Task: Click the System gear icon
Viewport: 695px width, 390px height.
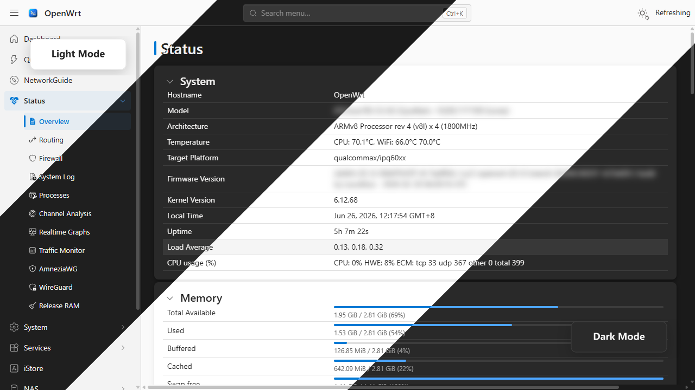Action: point(14,327)
